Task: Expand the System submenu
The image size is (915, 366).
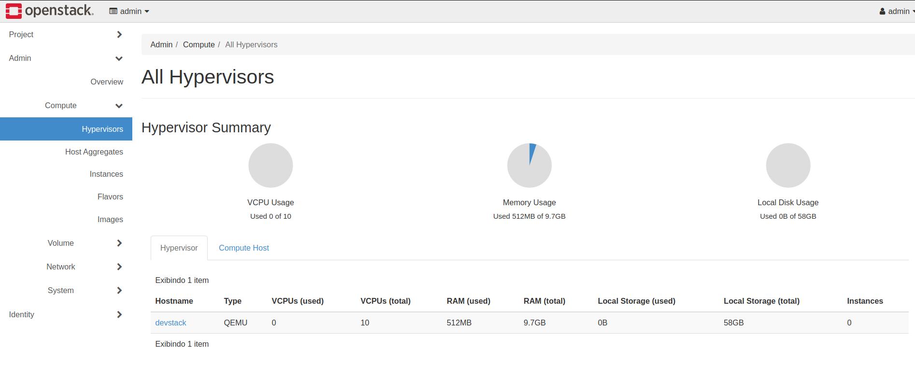Action: (84, 291)
